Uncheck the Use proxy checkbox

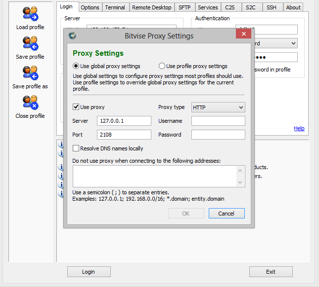76,107
